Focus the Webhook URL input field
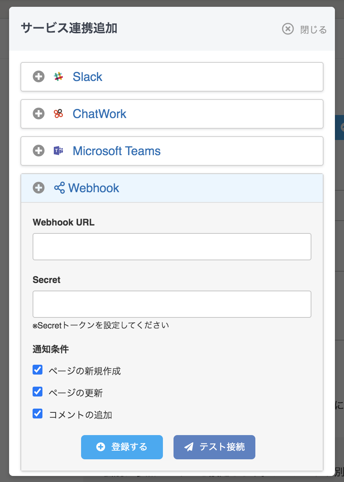 (x=172, y=247)
